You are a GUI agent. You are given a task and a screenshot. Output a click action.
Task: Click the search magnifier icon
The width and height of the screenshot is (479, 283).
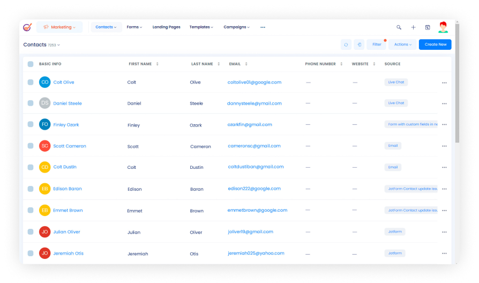click(x=399, y=27)
